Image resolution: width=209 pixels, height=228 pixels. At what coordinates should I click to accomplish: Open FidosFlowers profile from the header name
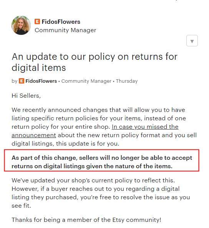pyautogui.click(x=61, y=22)
